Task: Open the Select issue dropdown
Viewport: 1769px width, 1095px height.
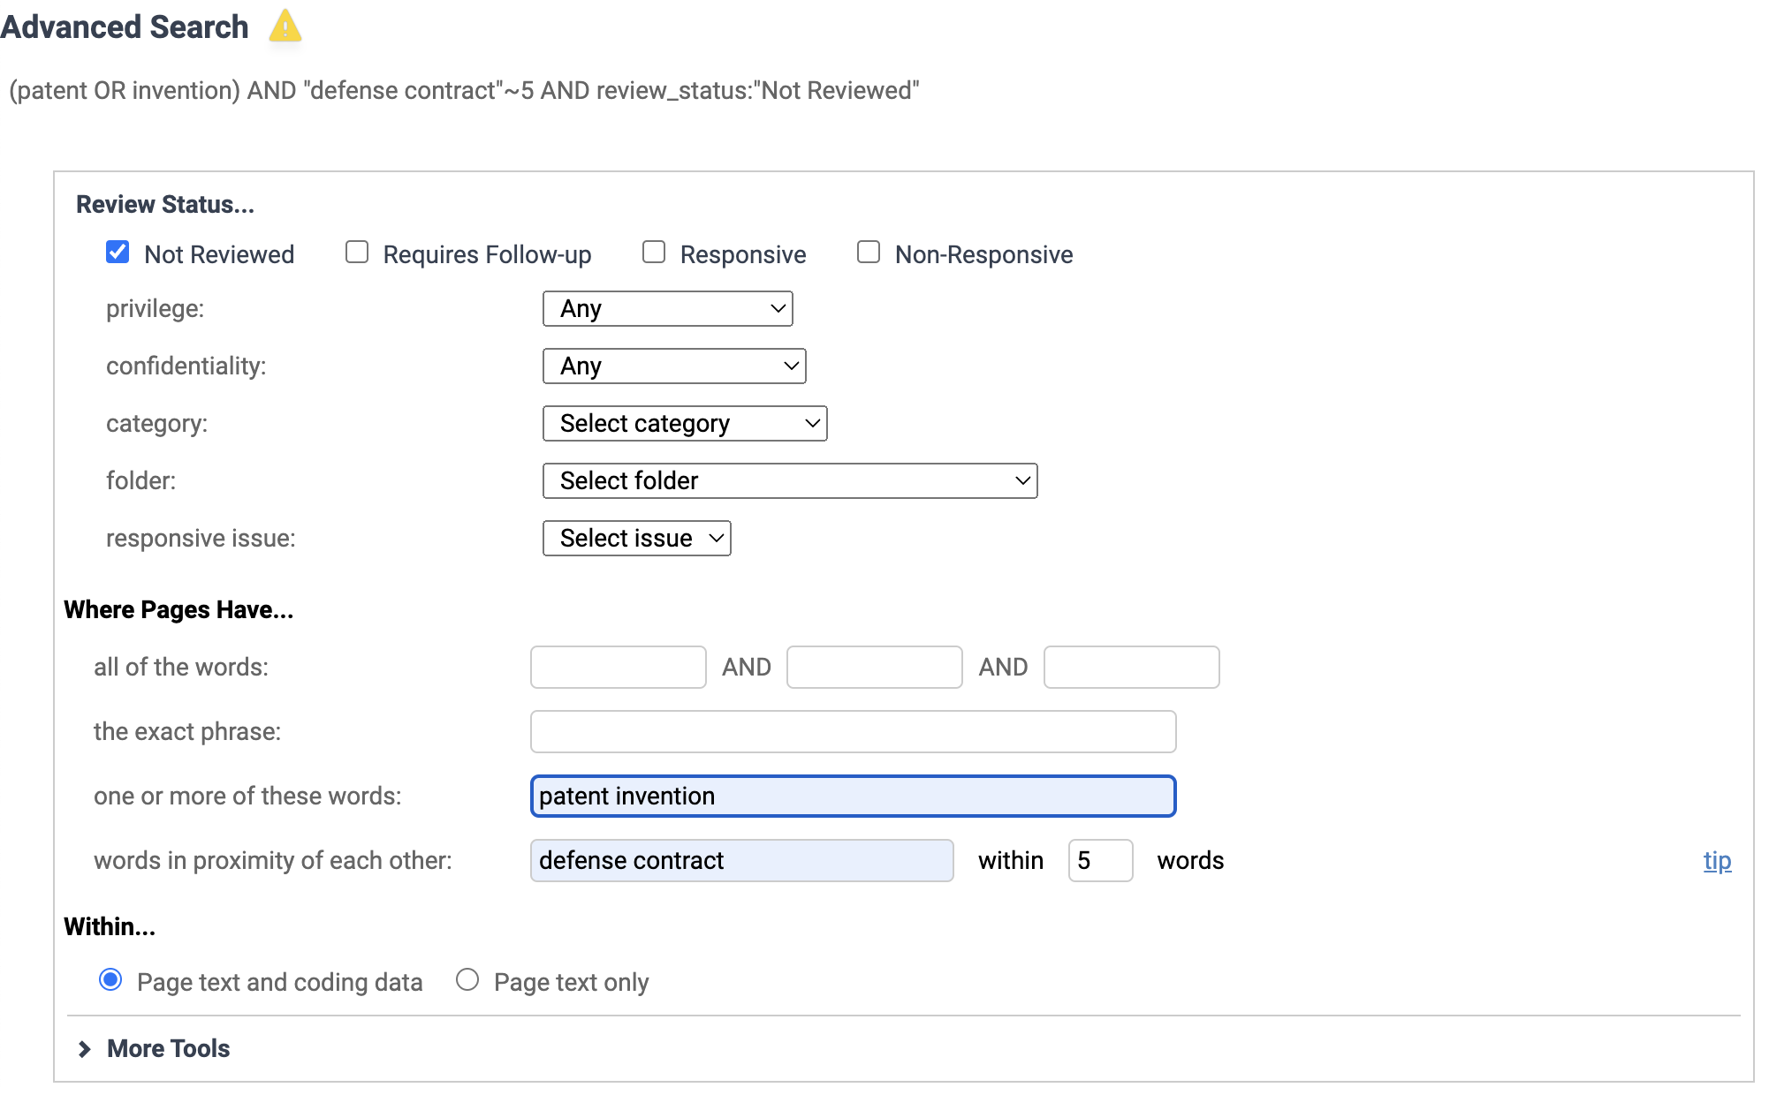Action: [x=635, y=538]
